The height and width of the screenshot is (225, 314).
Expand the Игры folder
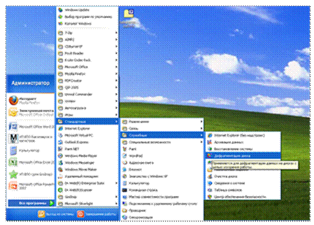87,115
